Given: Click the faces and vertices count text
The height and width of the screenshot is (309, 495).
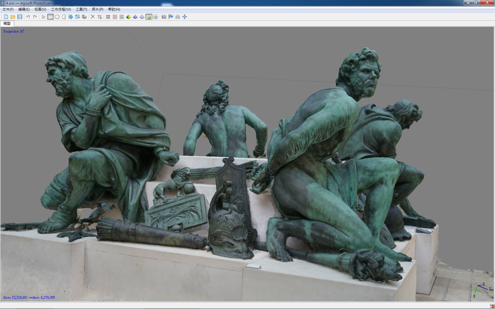Looking at the screenshot, I should [x=29, y=298].
